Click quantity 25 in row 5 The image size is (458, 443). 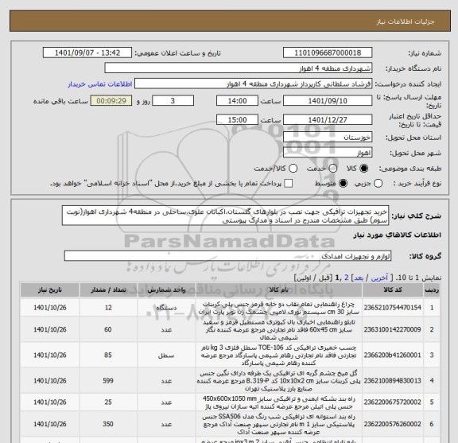(x=108, y=402)
